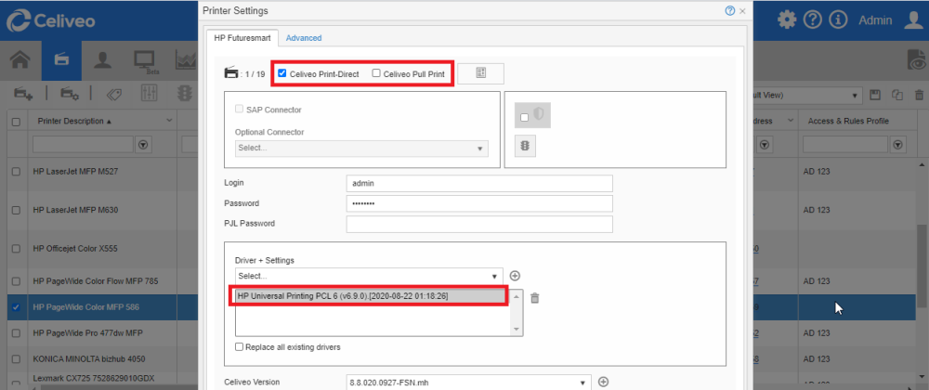
Task: Open the info icon in header
Action: pos(838,20)
